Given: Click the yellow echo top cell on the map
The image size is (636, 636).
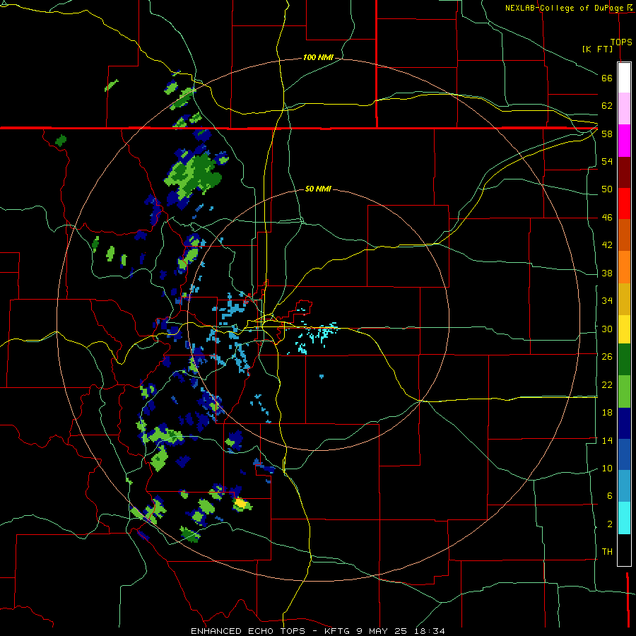Looking at the screenshot, I should coord(240,503).
